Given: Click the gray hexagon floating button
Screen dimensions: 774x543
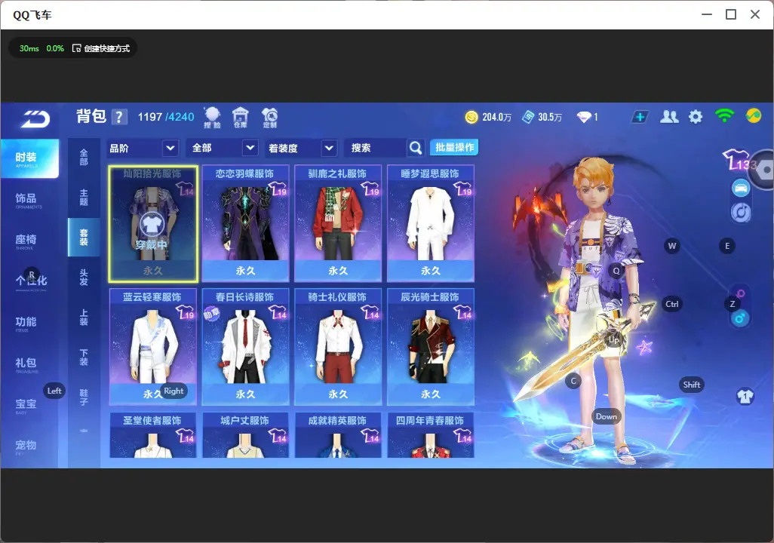Looking at the screenshot, I should 765,170.
